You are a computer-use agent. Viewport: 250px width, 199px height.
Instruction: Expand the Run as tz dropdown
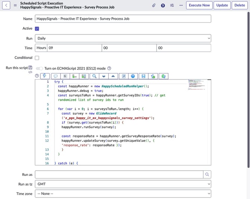123,184
